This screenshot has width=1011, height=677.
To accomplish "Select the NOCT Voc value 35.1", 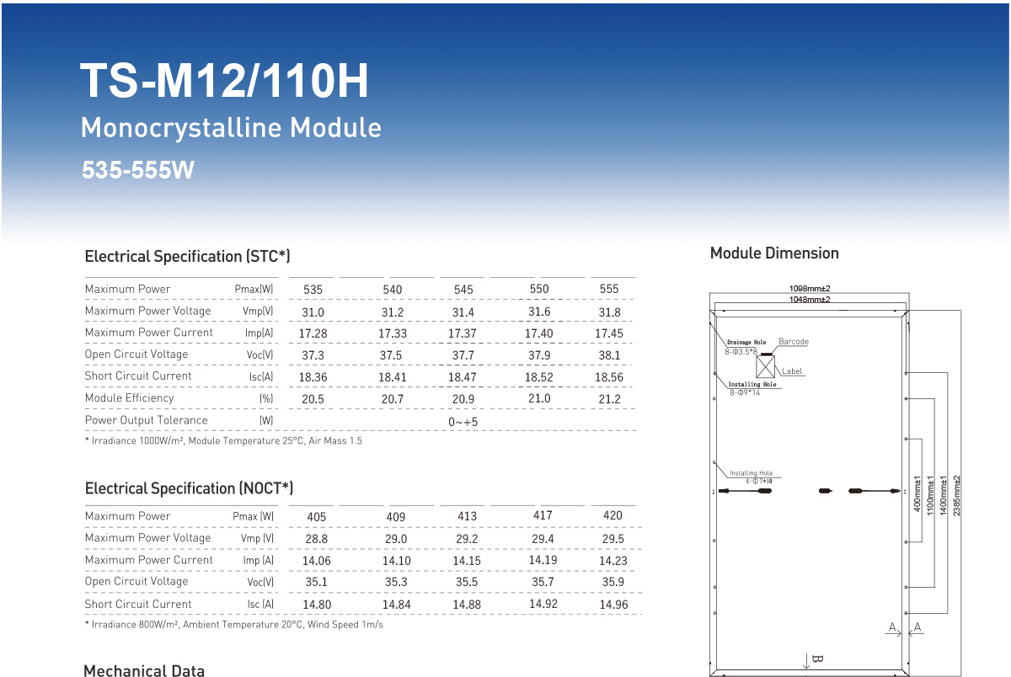I will (317, 582).
